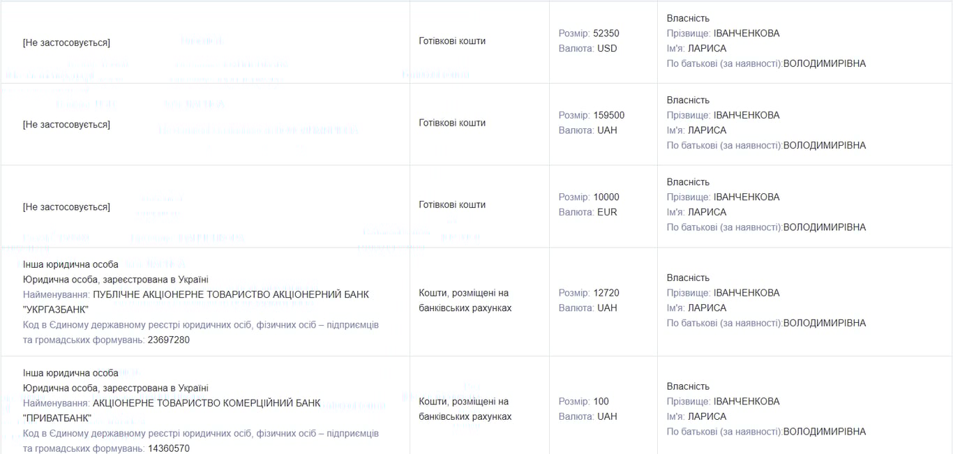Click "Готівкові кошти" in the USD row
Image resolution: width=953 pixels, height=454 pixels.
[452, 41]
